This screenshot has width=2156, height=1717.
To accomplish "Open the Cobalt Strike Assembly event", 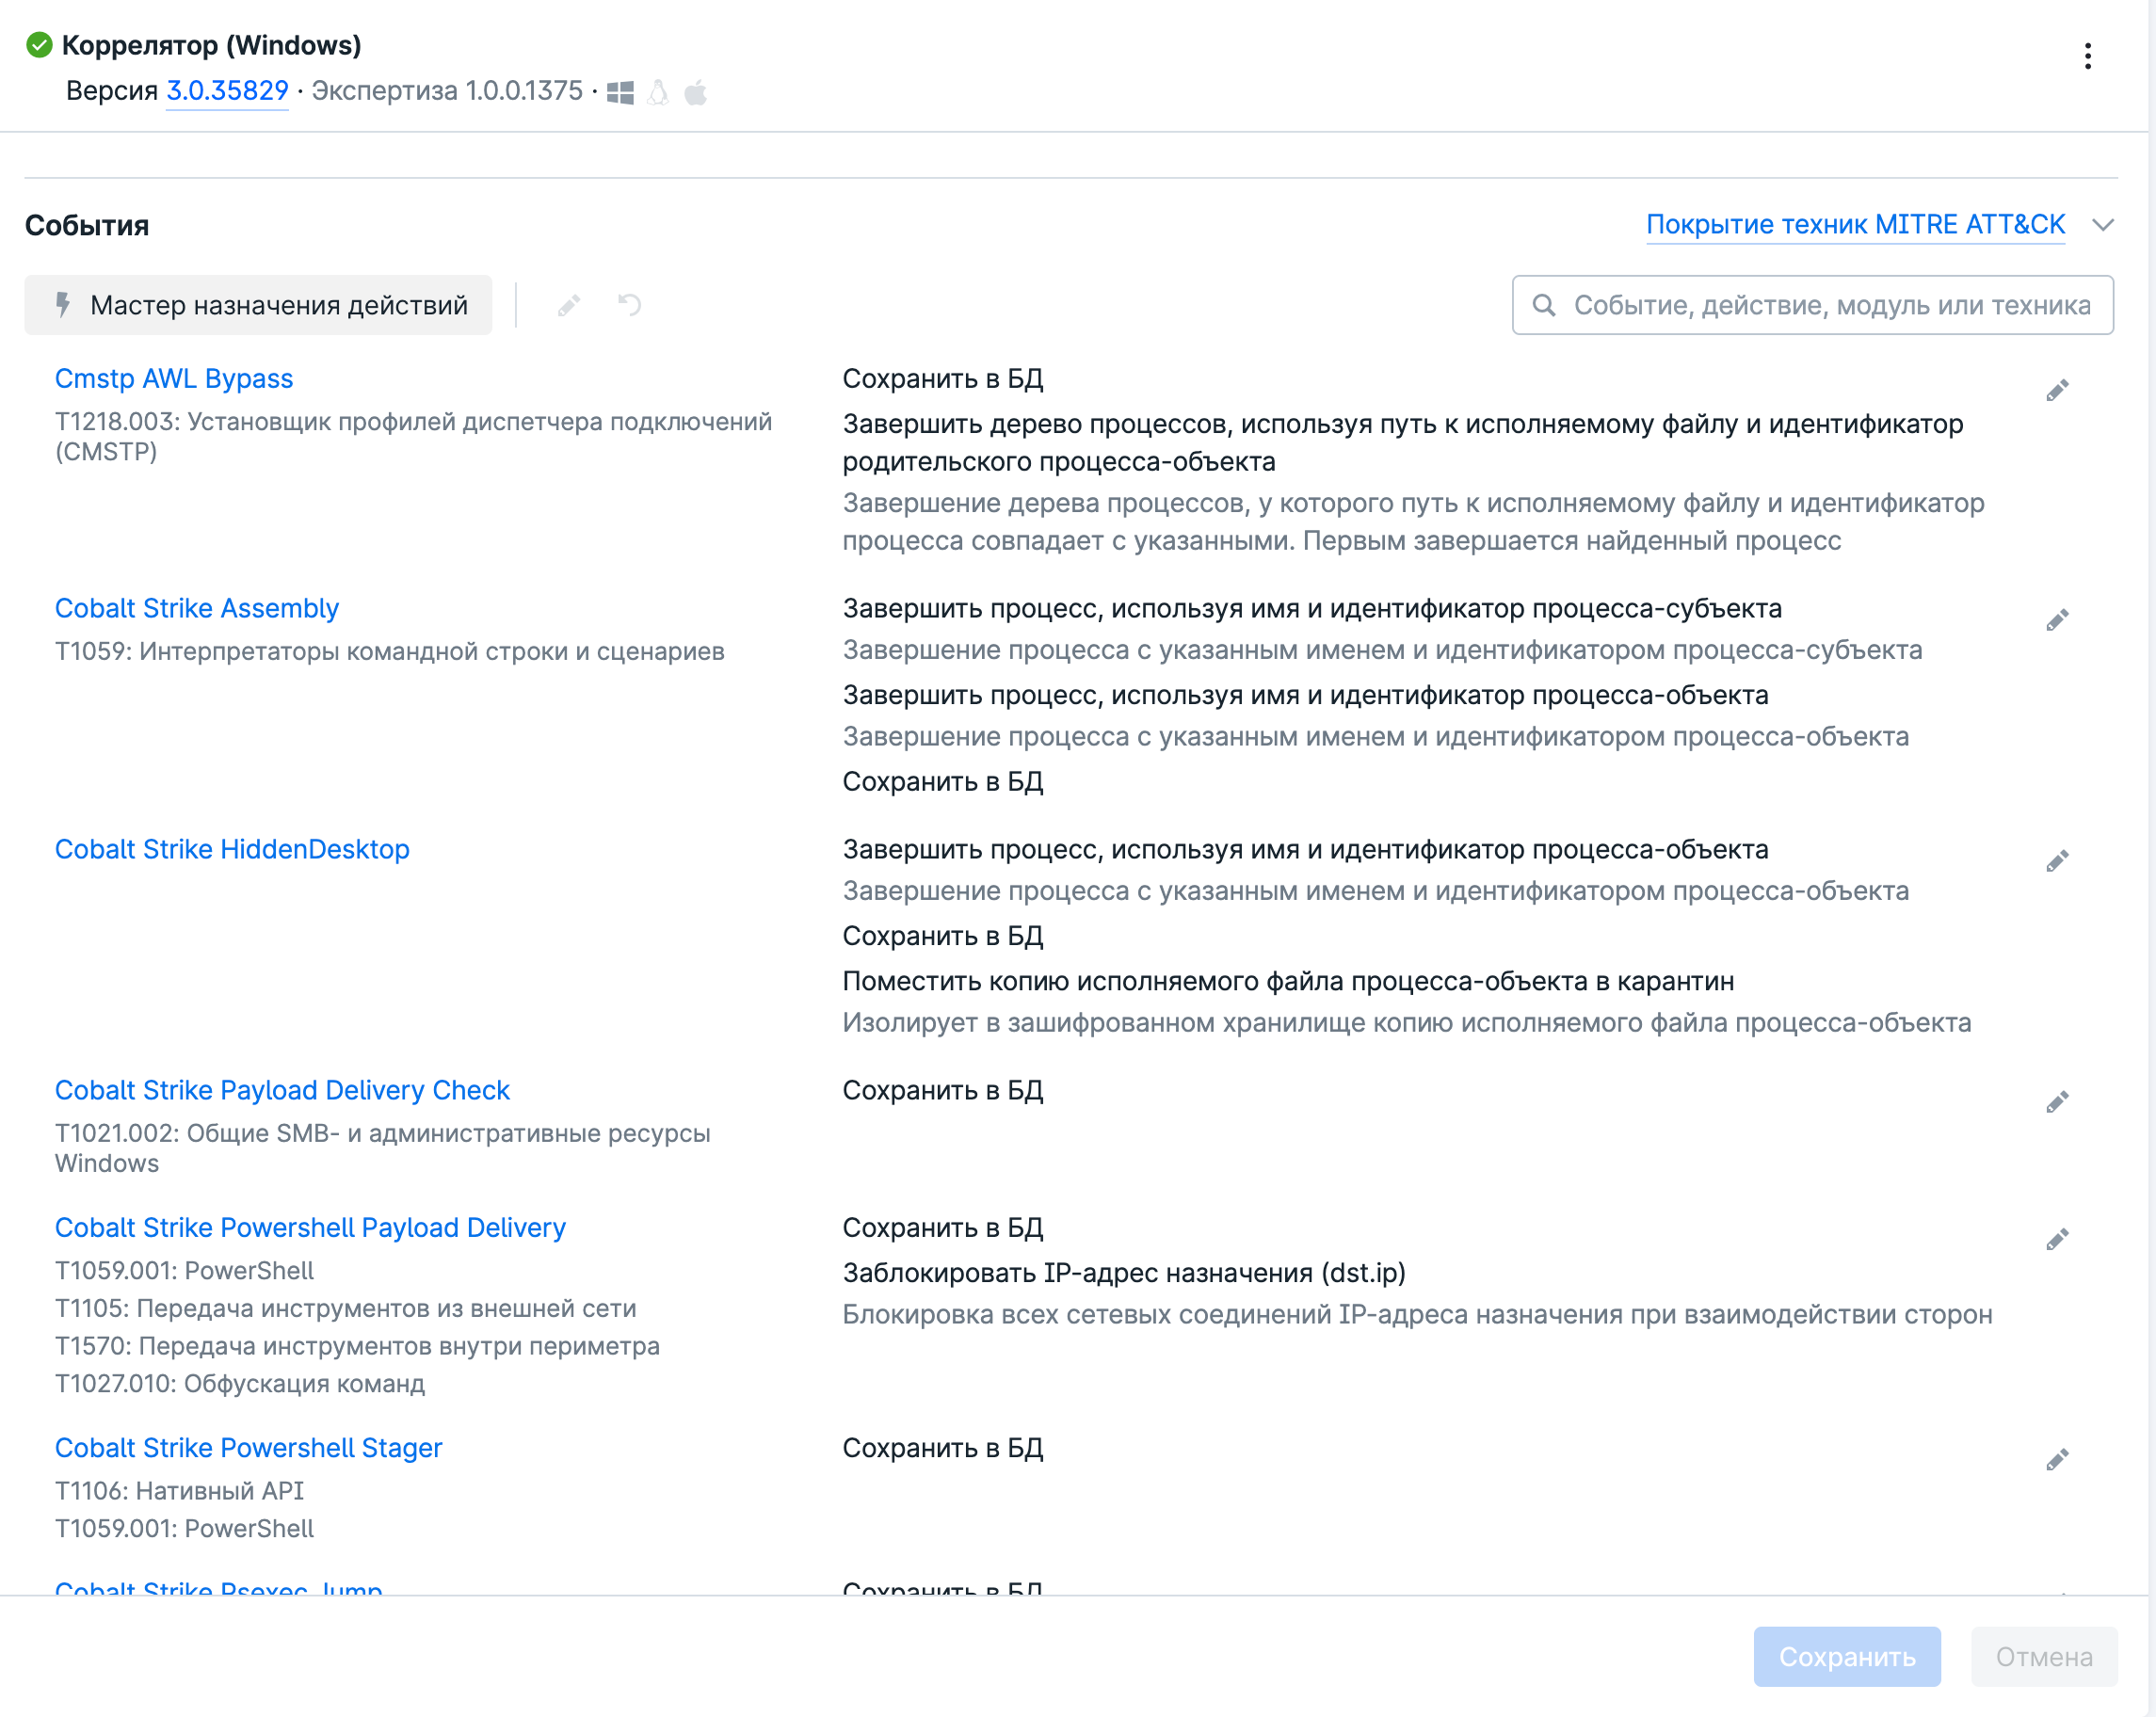I will pyautogui.click(x=197, y=608).
